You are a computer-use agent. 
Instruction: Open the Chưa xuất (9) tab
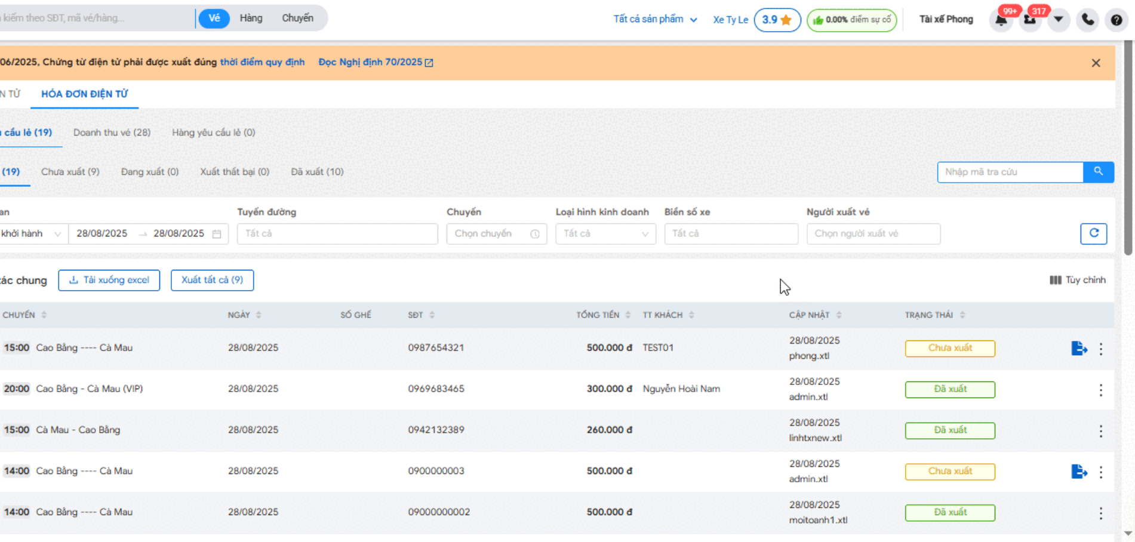70,172
